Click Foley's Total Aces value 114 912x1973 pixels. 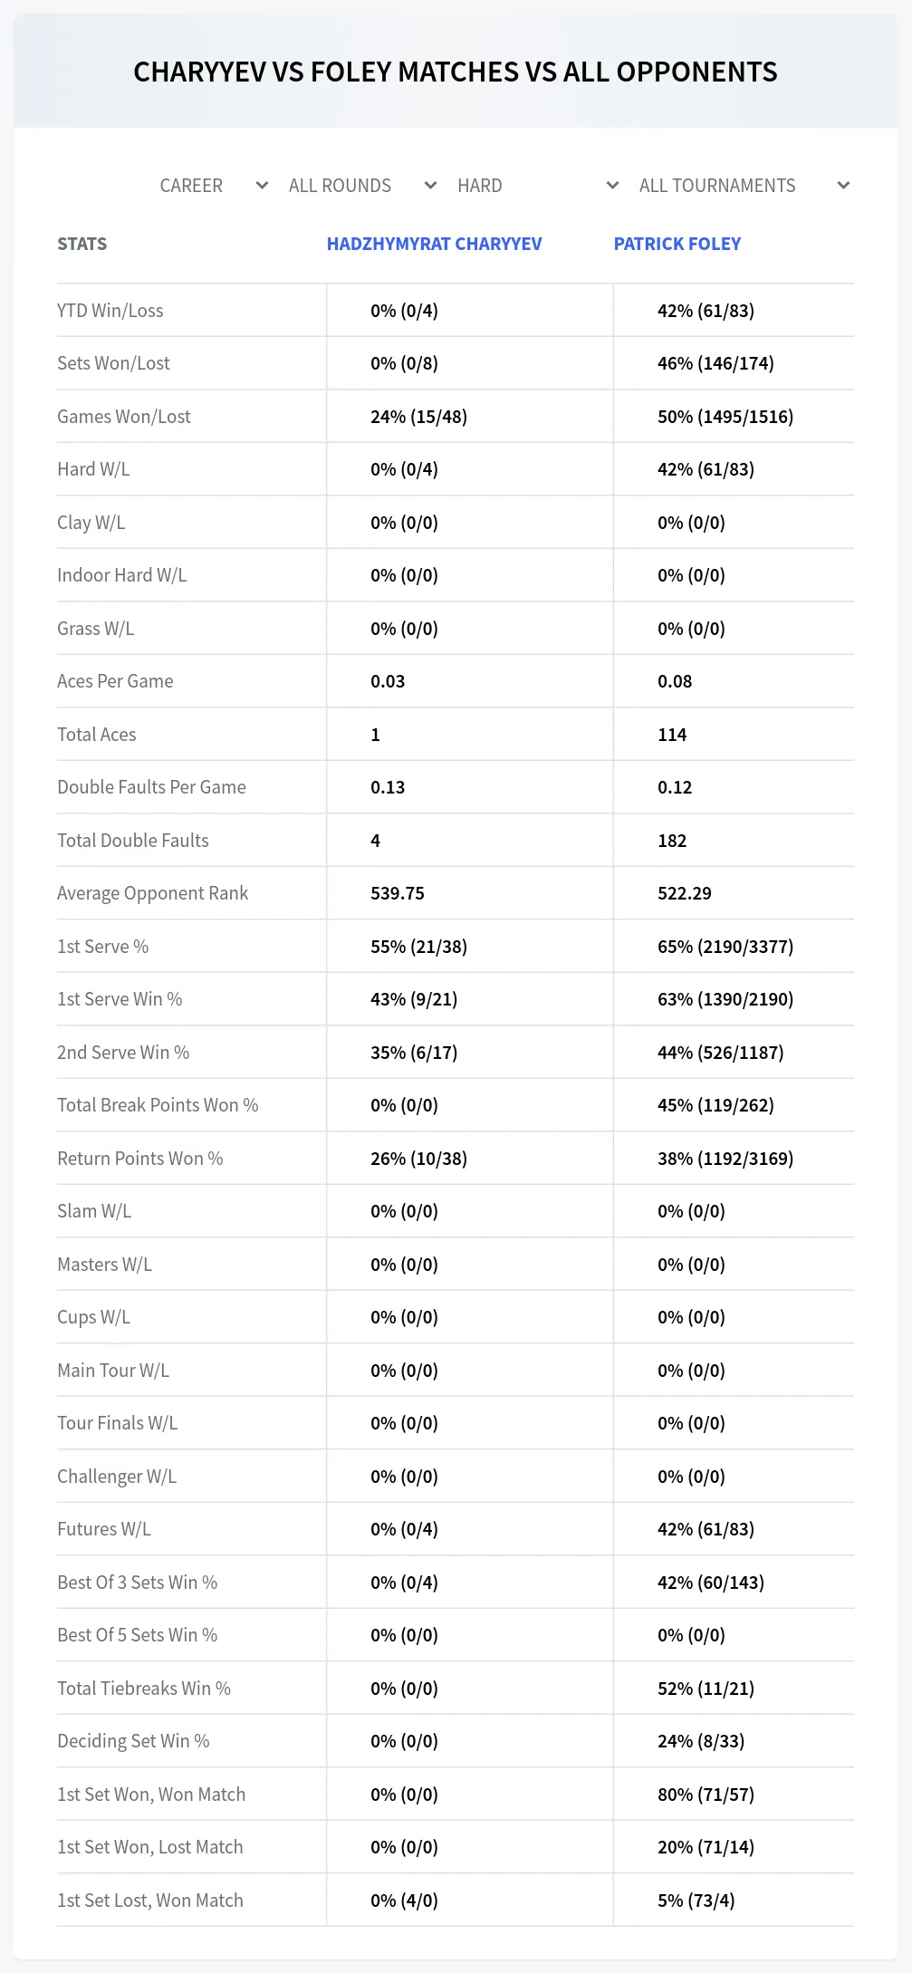[x=672, y=735]
